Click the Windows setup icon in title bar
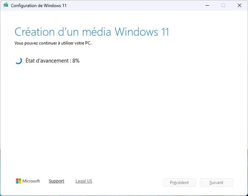This screenshot has width=248, height=196. pyautogui.click(x=6, y=5)
